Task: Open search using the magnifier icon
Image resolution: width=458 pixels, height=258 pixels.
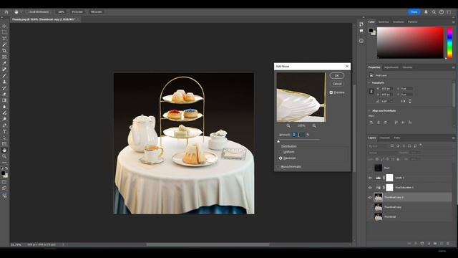Action: pos(434,12)
